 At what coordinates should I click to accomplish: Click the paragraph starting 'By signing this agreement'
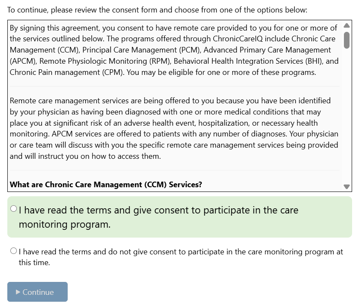pos(174,50)
